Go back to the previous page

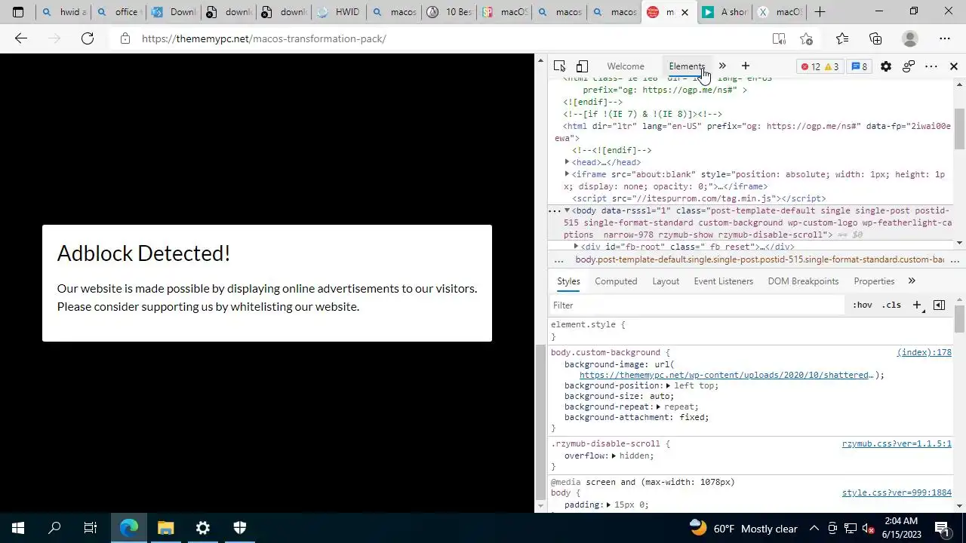tap(21, 38)
